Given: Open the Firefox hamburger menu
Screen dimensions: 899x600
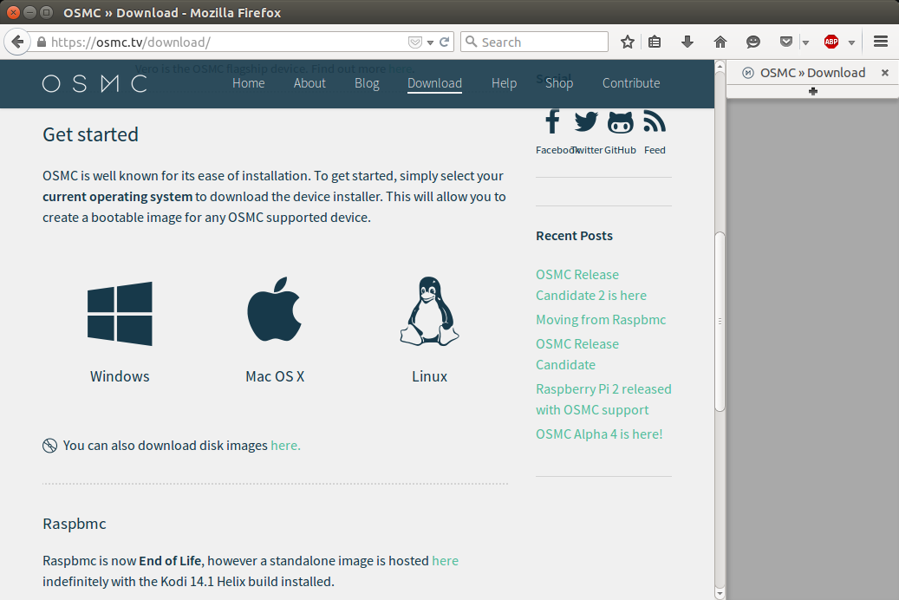Looking at the screenshot, I should [881, 42].
